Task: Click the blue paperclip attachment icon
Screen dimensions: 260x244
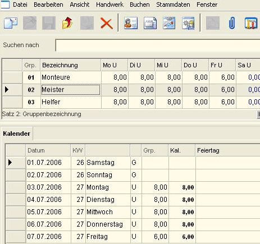Action: pyautogui.click(x=232, y=23)
